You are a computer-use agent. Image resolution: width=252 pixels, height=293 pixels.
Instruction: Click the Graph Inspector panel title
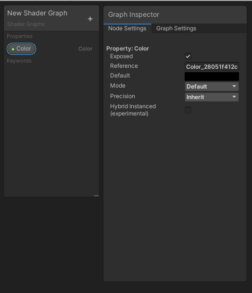coord(134,14)
